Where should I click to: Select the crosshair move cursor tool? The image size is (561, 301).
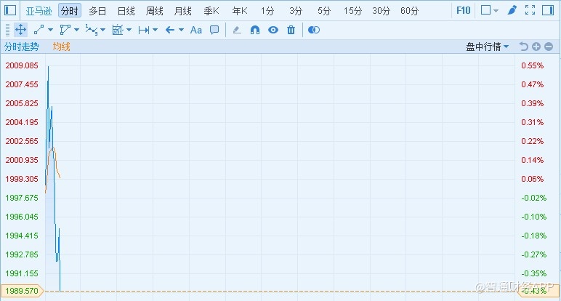click(21, 30)
